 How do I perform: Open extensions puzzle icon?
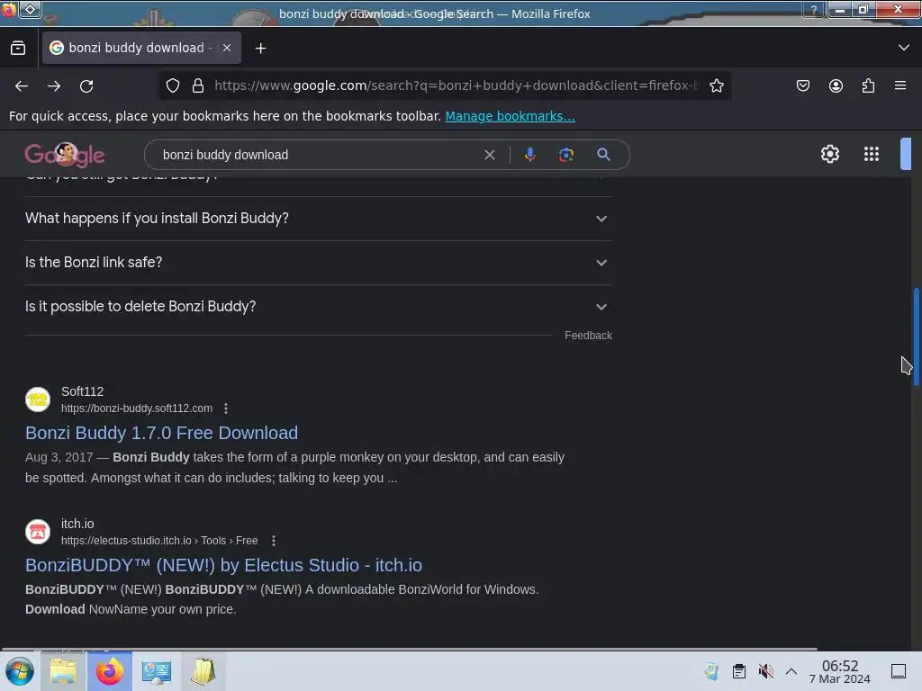tap(868, 85)
